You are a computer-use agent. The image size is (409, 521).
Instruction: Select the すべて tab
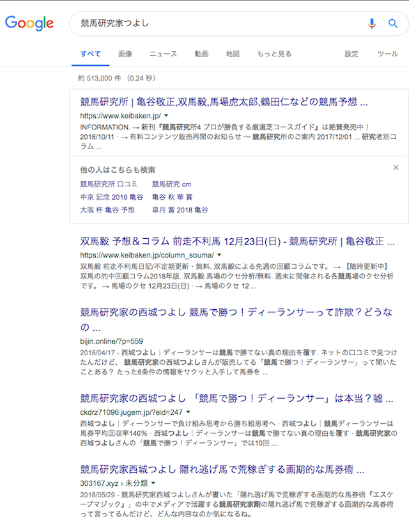(91, 54)
